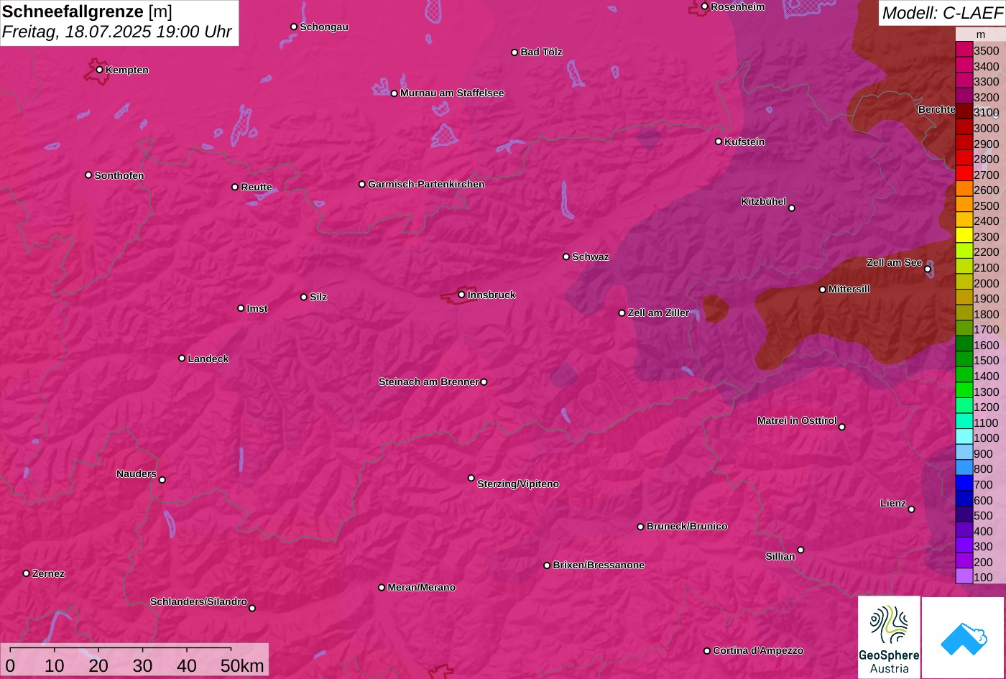Viewport: 1006px width, 679px height.
Task: Select the Kempten city marker dot
Action: pos(99,70)
